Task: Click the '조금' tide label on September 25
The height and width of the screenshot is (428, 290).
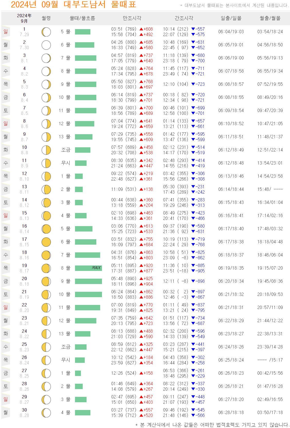Action: (x=66, y=347)
